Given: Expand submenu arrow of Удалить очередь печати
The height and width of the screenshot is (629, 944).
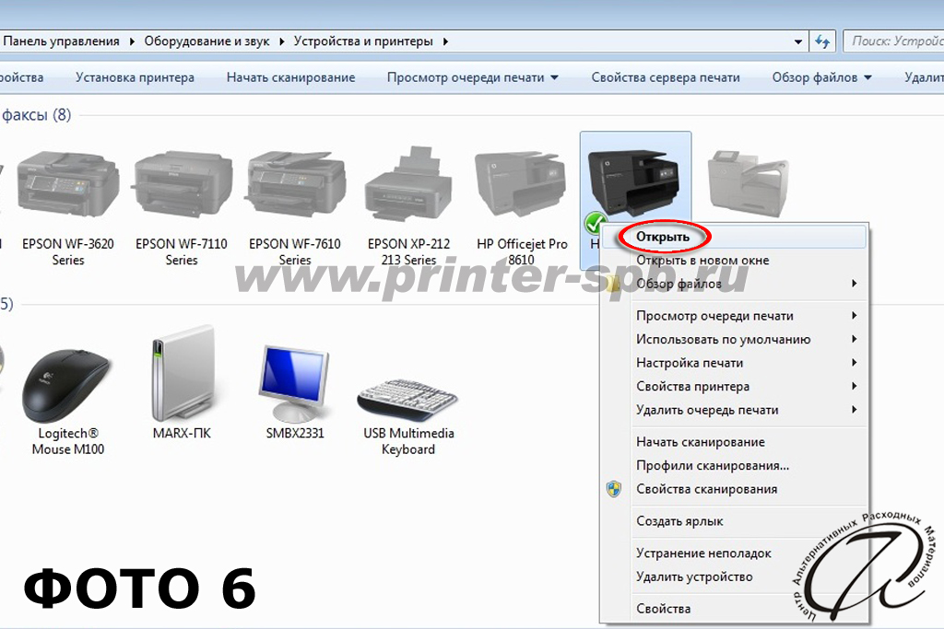Looking at the screenshot, I should pos(855,410).
